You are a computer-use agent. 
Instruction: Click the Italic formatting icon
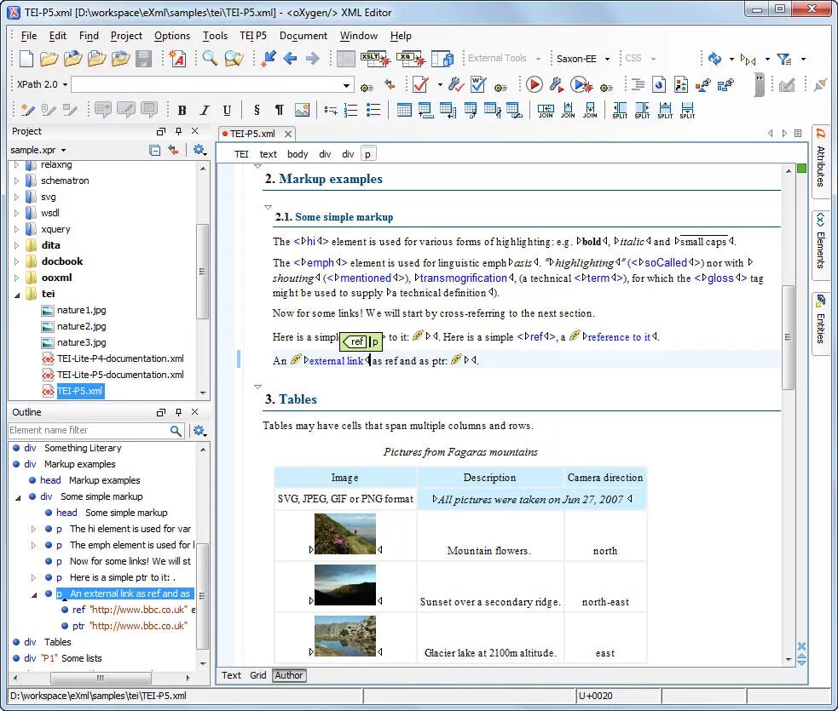click(204, 111)
